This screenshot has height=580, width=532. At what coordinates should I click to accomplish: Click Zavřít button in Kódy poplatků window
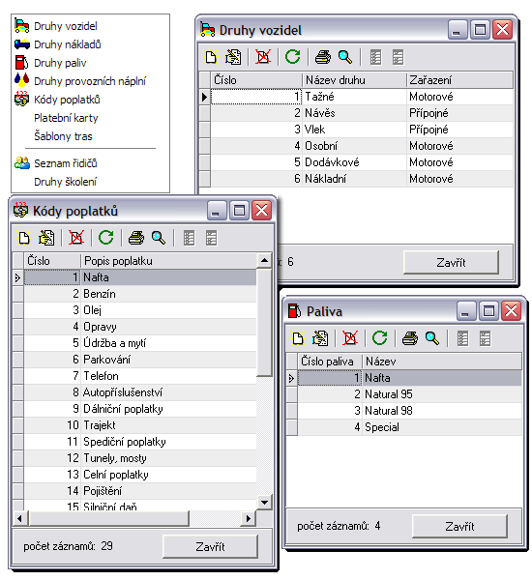tap(210, 546)
